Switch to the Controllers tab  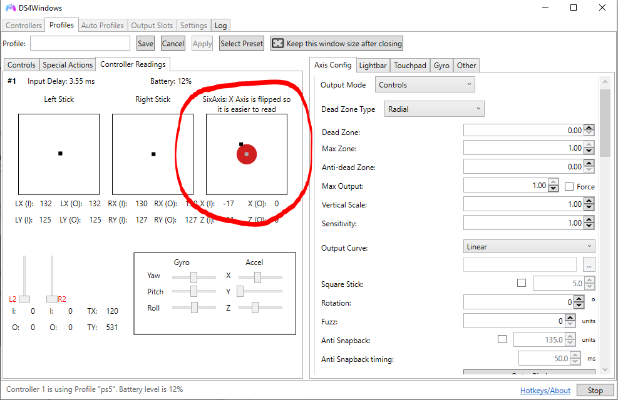coord(24,26)
